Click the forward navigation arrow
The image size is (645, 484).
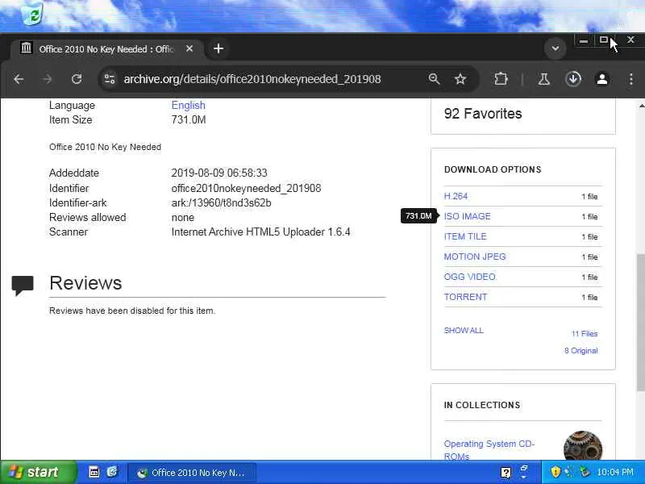(48, 78)
